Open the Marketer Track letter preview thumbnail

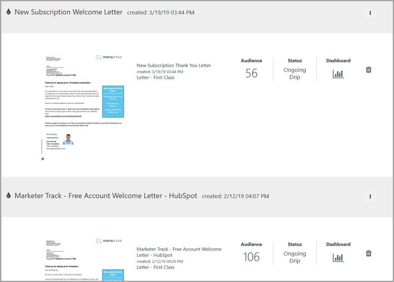point(83,259)
